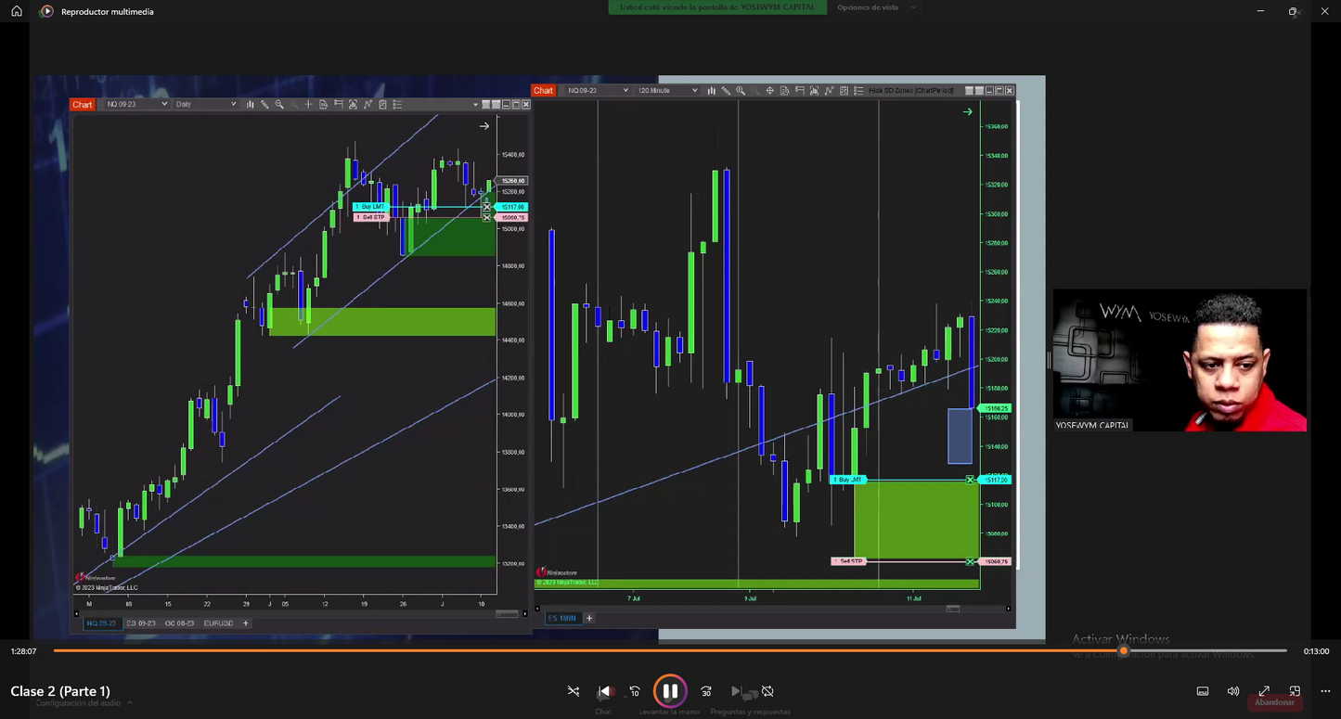This screenshot has width=1341, height=719.
Task: Click the orange playback position knob
Action: tap(1123, 651)
